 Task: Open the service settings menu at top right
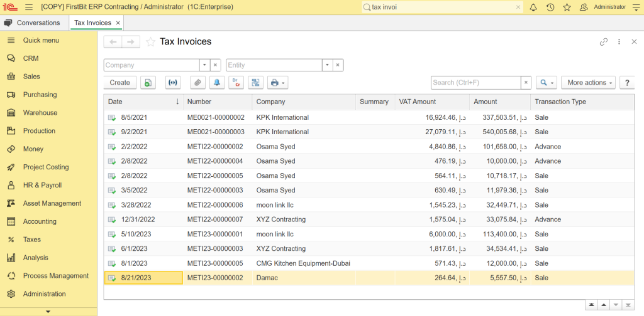[x=636, y=7]
